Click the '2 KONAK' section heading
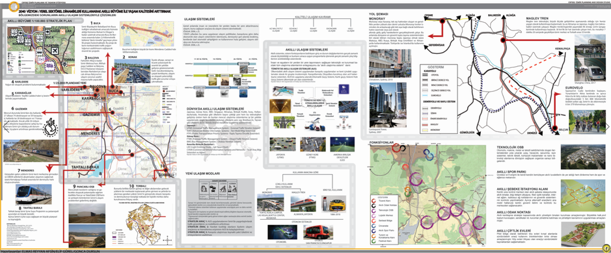This screenshot has width=611, height=253. pos(129,57)
